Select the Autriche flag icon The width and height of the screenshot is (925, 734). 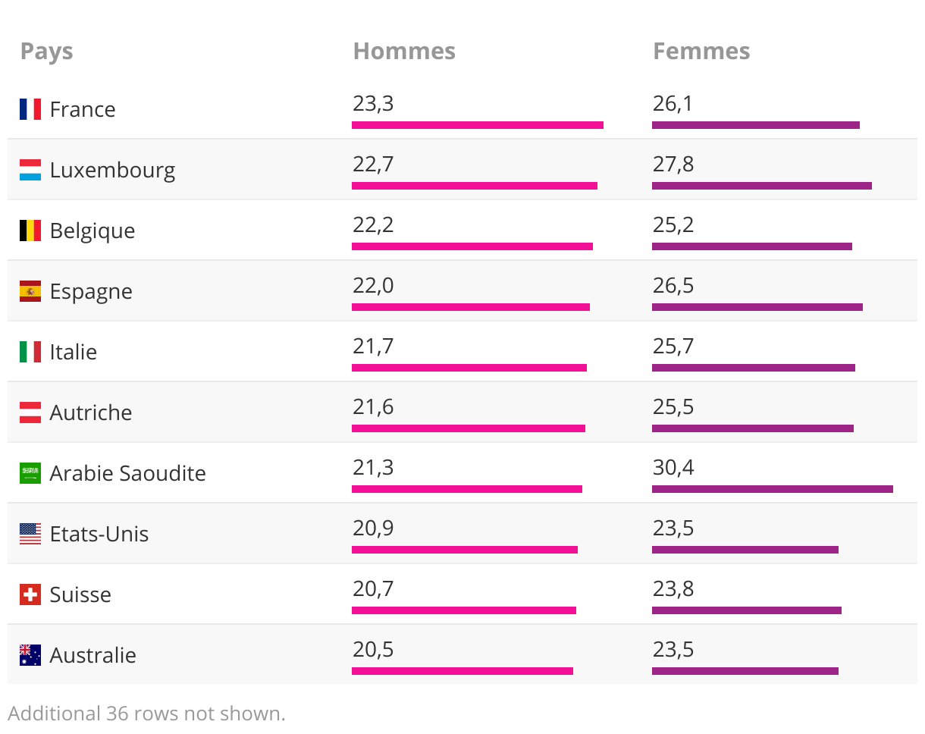[30, 412]
